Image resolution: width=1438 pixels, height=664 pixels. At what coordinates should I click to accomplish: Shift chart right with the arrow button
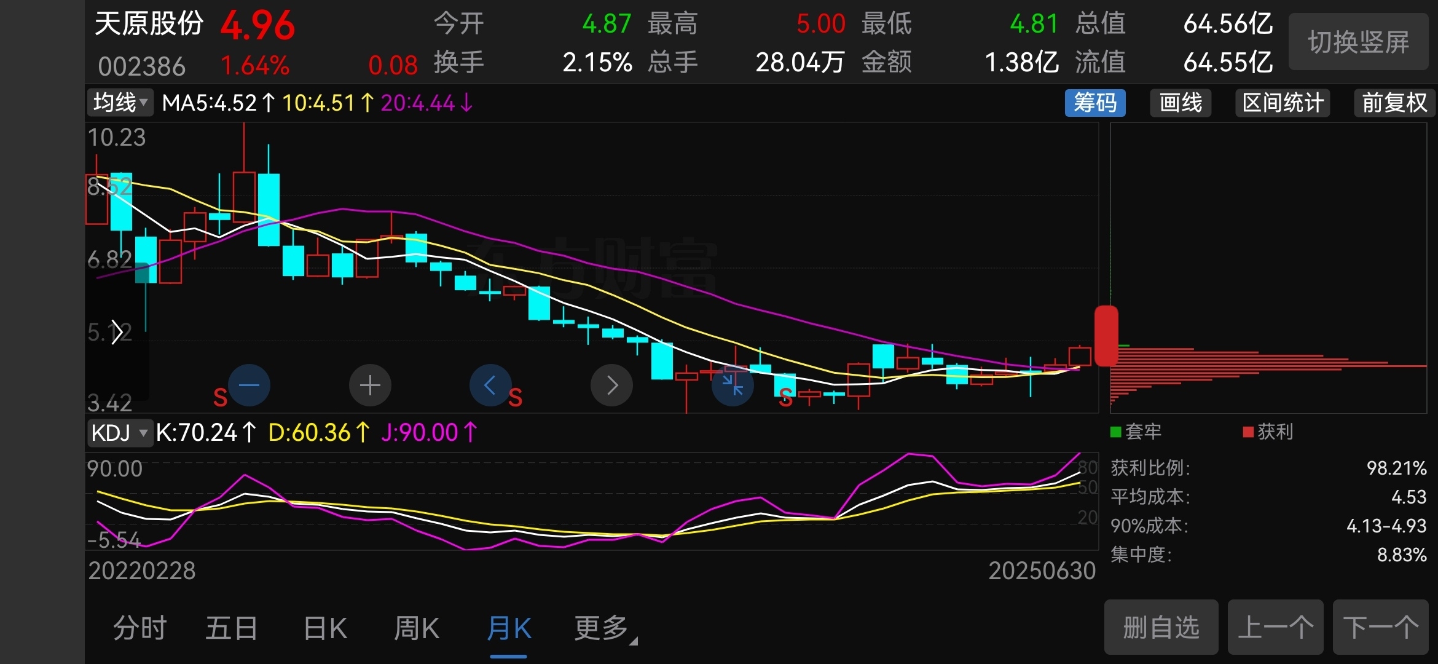pos(611,385)
